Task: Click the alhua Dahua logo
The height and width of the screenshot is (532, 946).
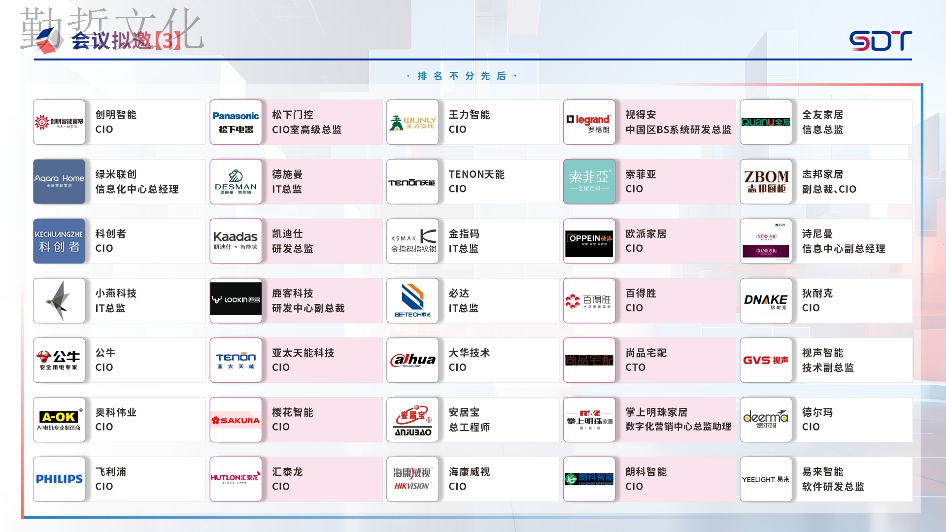Action: point(412,360)
